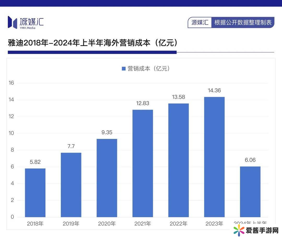Click the 2021年 bar
Viewport: 282px width, 237px height.
click(143, 163)
